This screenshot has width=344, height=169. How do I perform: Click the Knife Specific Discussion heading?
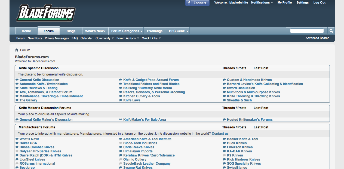(x=39, y=68)
